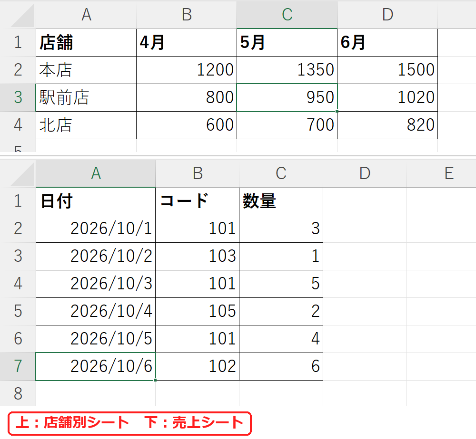
Task: Select quantity cell 5 in 2026/10/3 row
Action: click(281, 284)
